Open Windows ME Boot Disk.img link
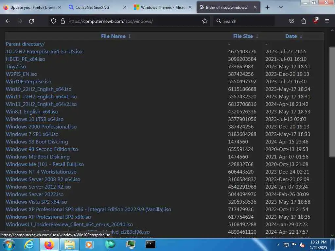Screen dimensions: 335x251 click(x=38, y=157)
